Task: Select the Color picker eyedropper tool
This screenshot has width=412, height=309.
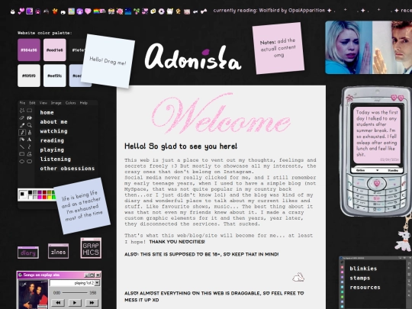Action: click(x=22, y=125)
